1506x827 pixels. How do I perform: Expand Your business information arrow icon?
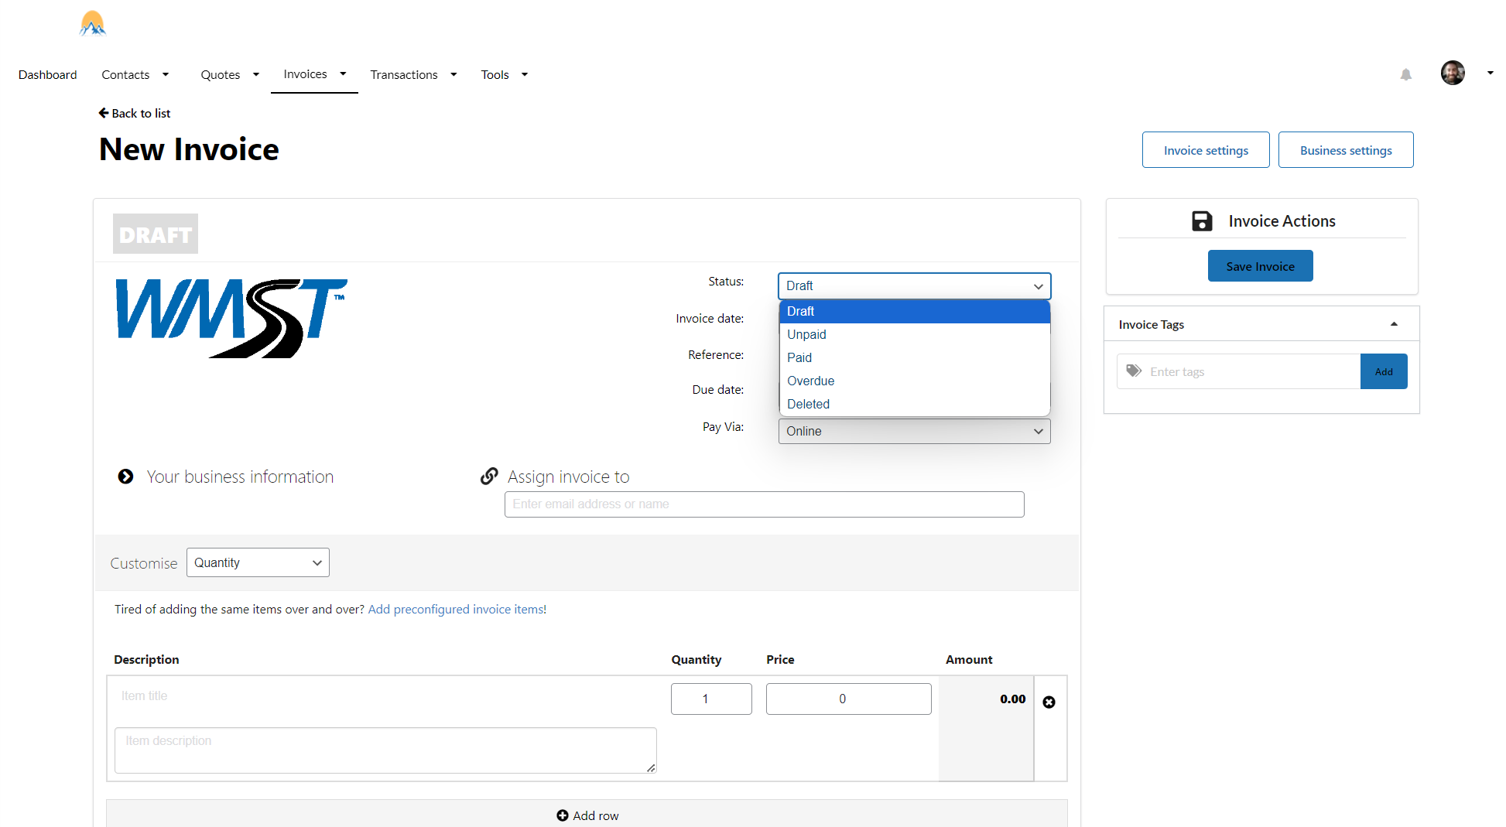(125, 477)
